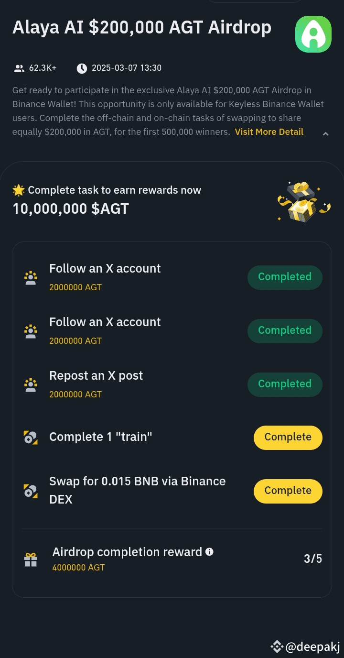Tap Completed badge on second Follow task
This screenshot has height=658, width=344.
click(x=285, y=331)
